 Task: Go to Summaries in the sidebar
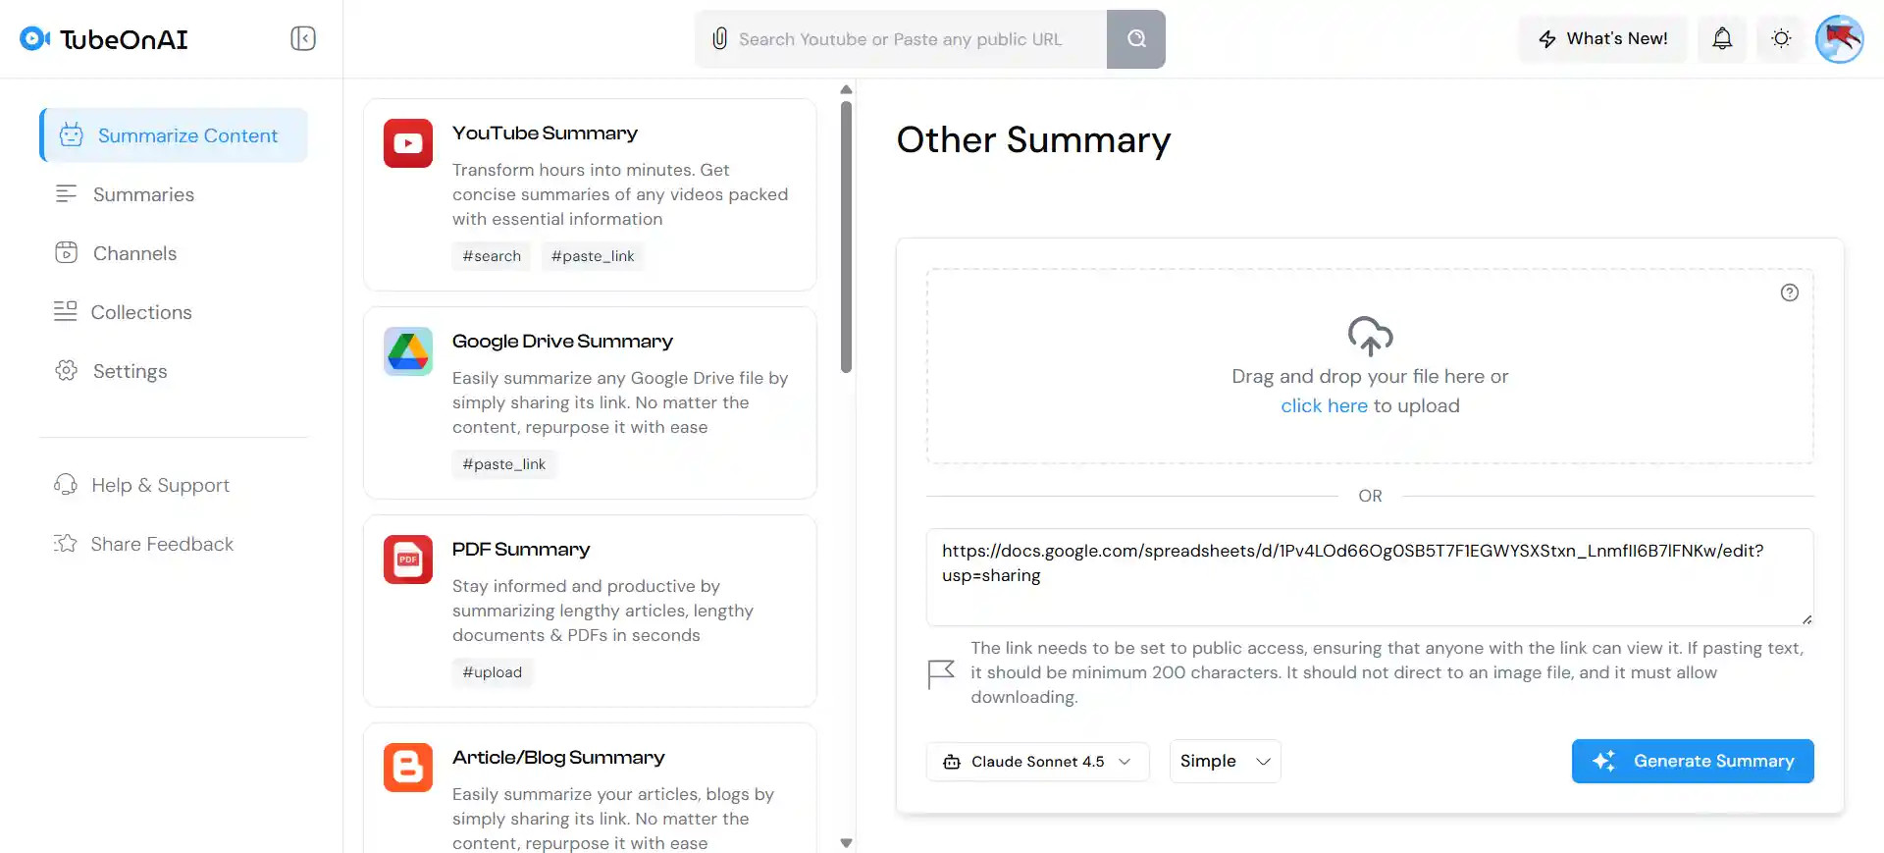143,194
